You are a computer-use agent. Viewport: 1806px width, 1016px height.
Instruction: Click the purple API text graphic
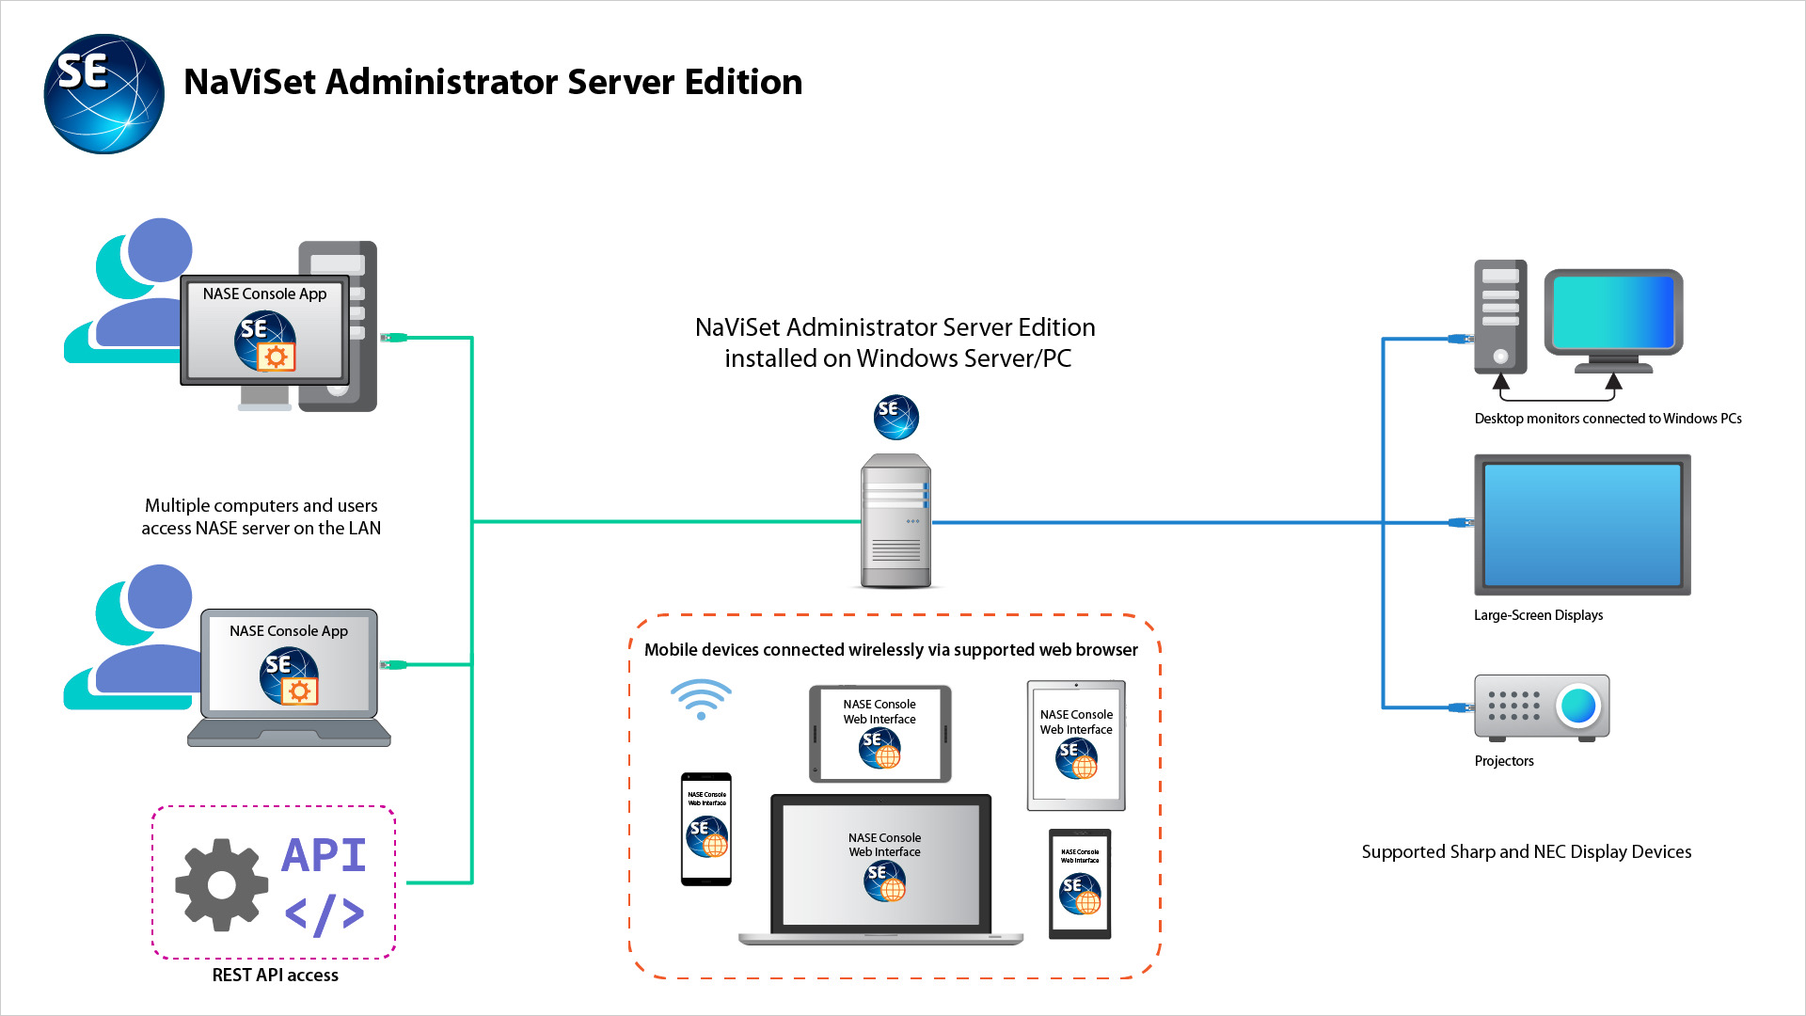point(324,855)
